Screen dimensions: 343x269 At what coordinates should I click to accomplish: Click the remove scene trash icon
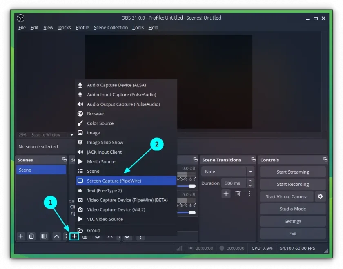(x=31, y=236)
